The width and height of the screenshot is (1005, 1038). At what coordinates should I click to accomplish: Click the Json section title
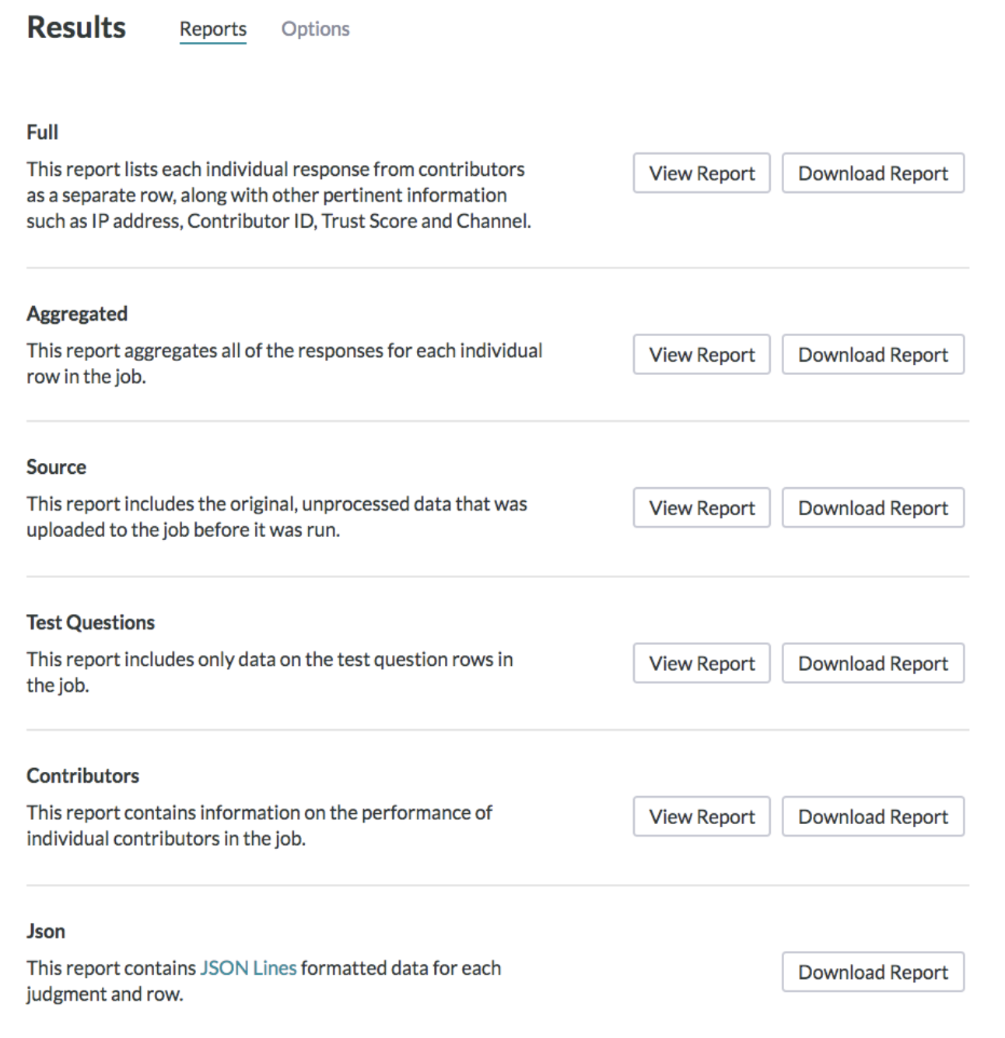46,931
